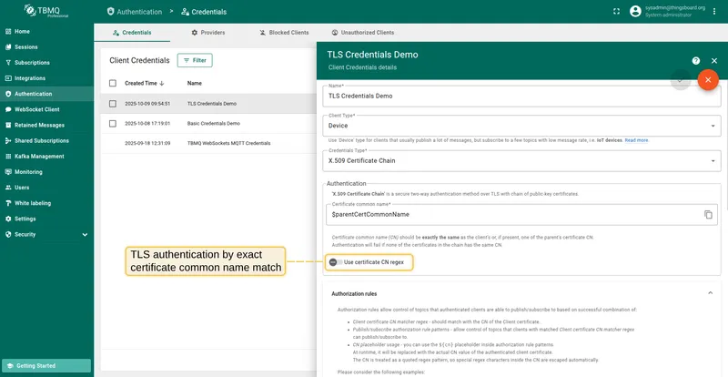Viewport: 728px width, 377px height.
Task: Tick checkbox for Basic Credentials Demo row
Action: coord(113,124)
